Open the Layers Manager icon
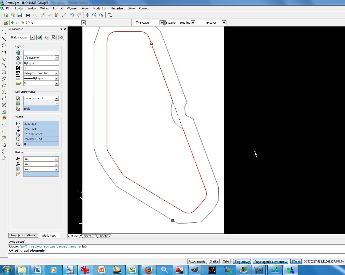This screenshot has height=275, width=345. [6, 23]
